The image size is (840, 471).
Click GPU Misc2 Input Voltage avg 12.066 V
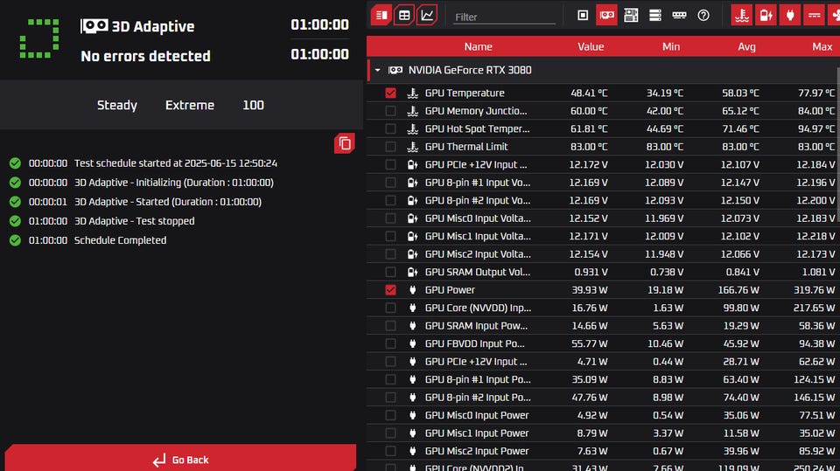point(739,254)
